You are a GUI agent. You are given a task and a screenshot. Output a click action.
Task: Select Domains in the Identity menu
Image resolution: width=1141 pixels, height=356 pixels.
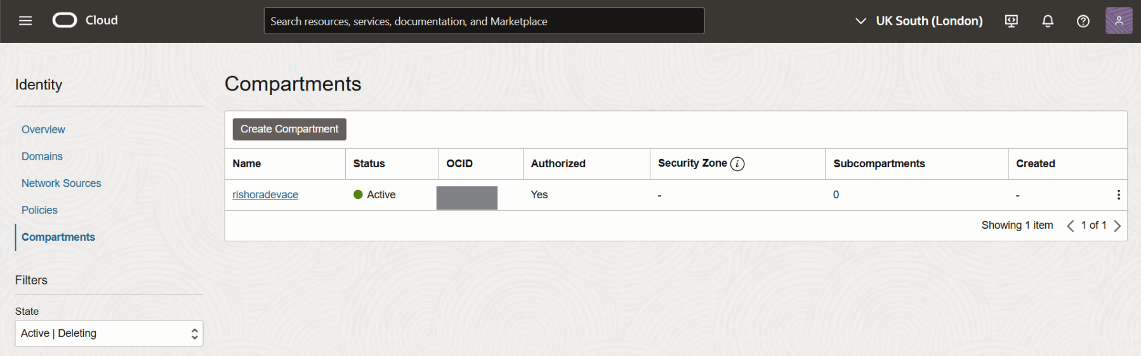pos(42,156)
